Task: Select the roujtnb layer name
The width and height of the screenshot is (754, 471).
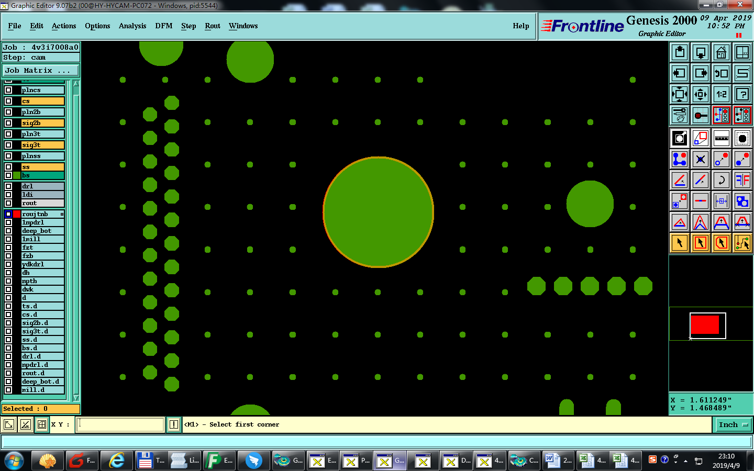Action: [x=43, y=214]
